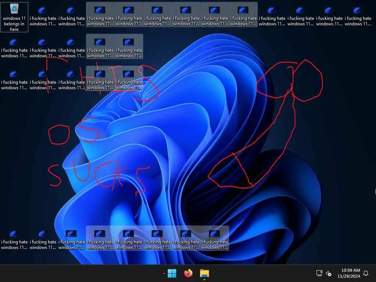
Task: Open File Explorer from the taskbar
Action: pyautogui.click(x=205, y=273)
